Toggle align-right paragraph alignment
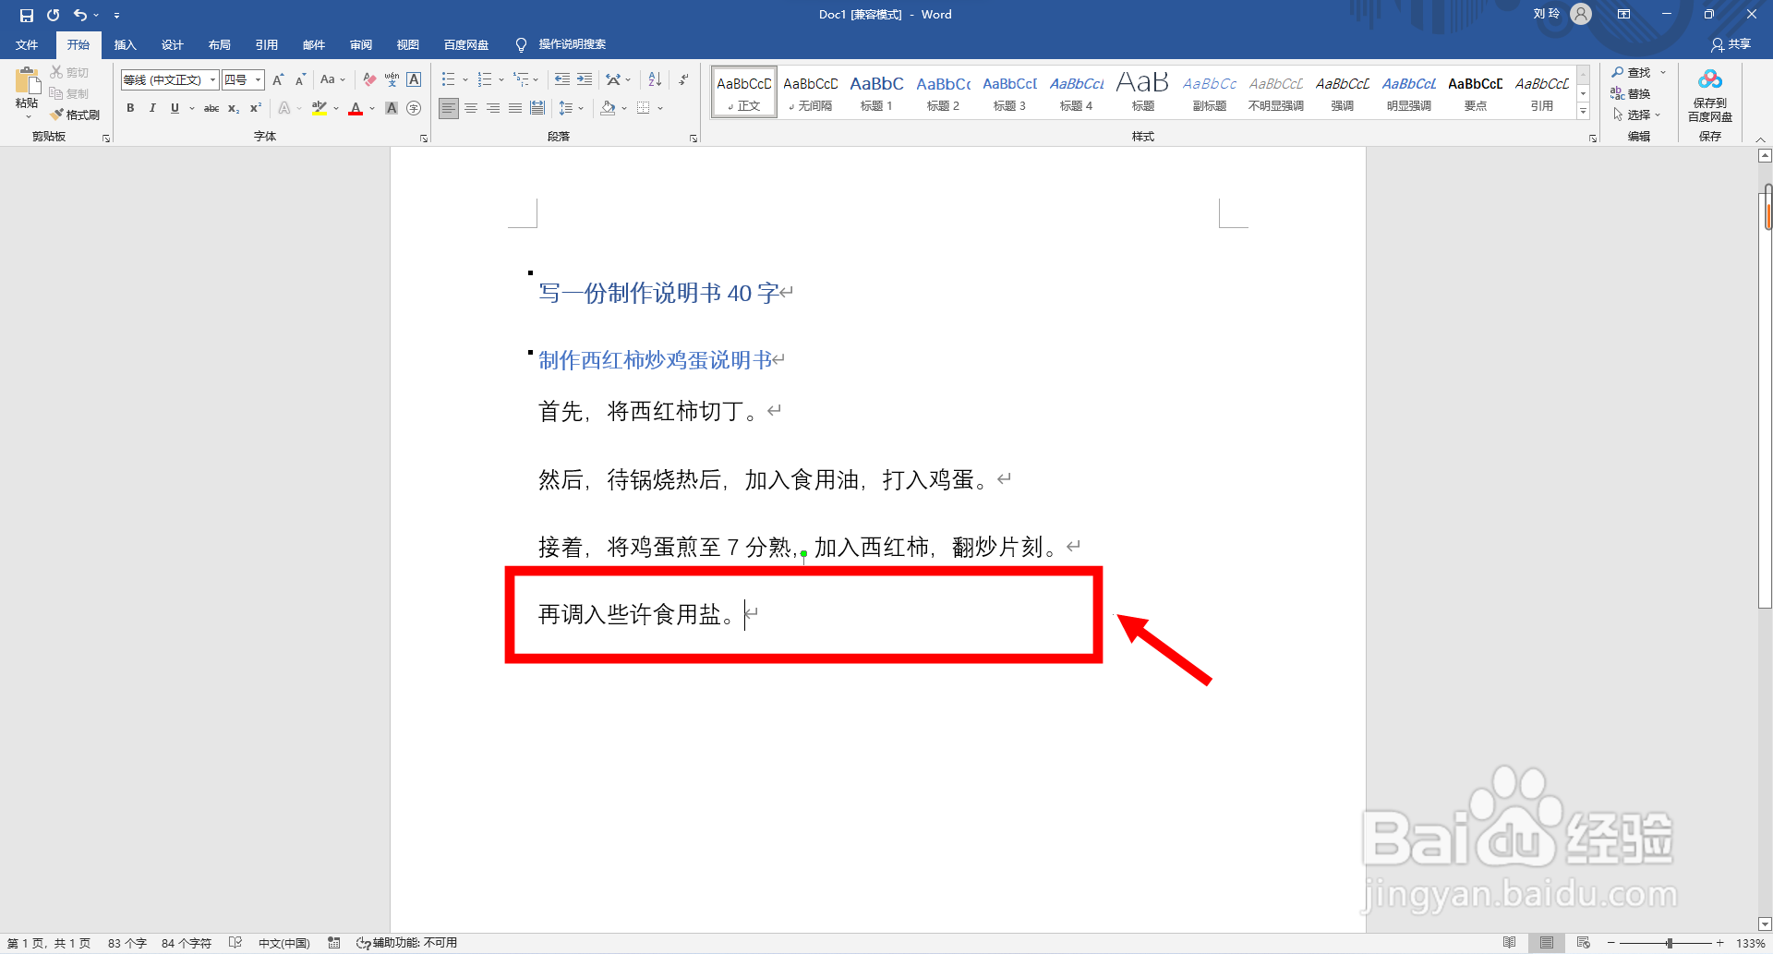 point(493,108)
